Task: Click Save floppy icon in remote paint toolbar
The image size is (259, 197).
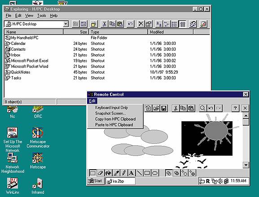Action: (x=164, y=108)
